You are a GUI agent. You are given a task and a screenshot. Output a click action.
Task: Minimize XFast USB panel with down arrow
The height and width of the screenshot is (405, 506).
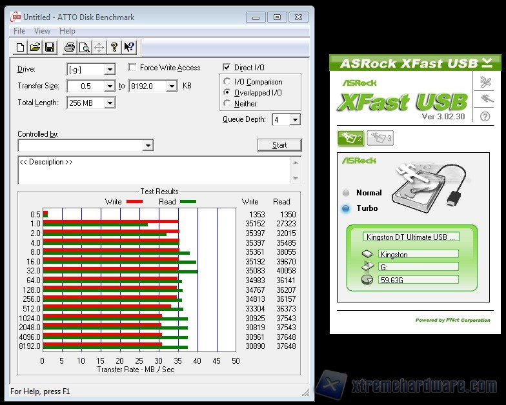point(487,63)
